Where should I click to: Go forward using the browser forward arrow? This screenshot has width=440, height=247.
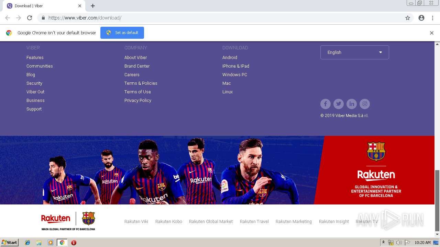coord(19,18)
